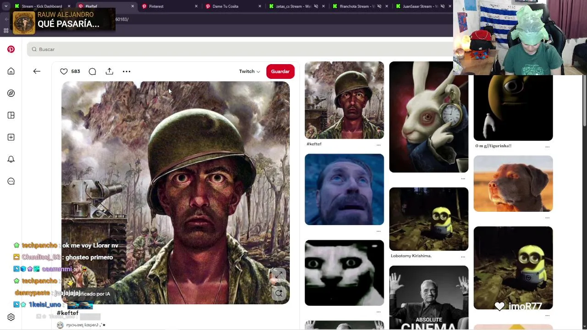This screenshot has width=587, height=330.
Task: Open the tab search dropdown arrow
Action: pos(6,6)
